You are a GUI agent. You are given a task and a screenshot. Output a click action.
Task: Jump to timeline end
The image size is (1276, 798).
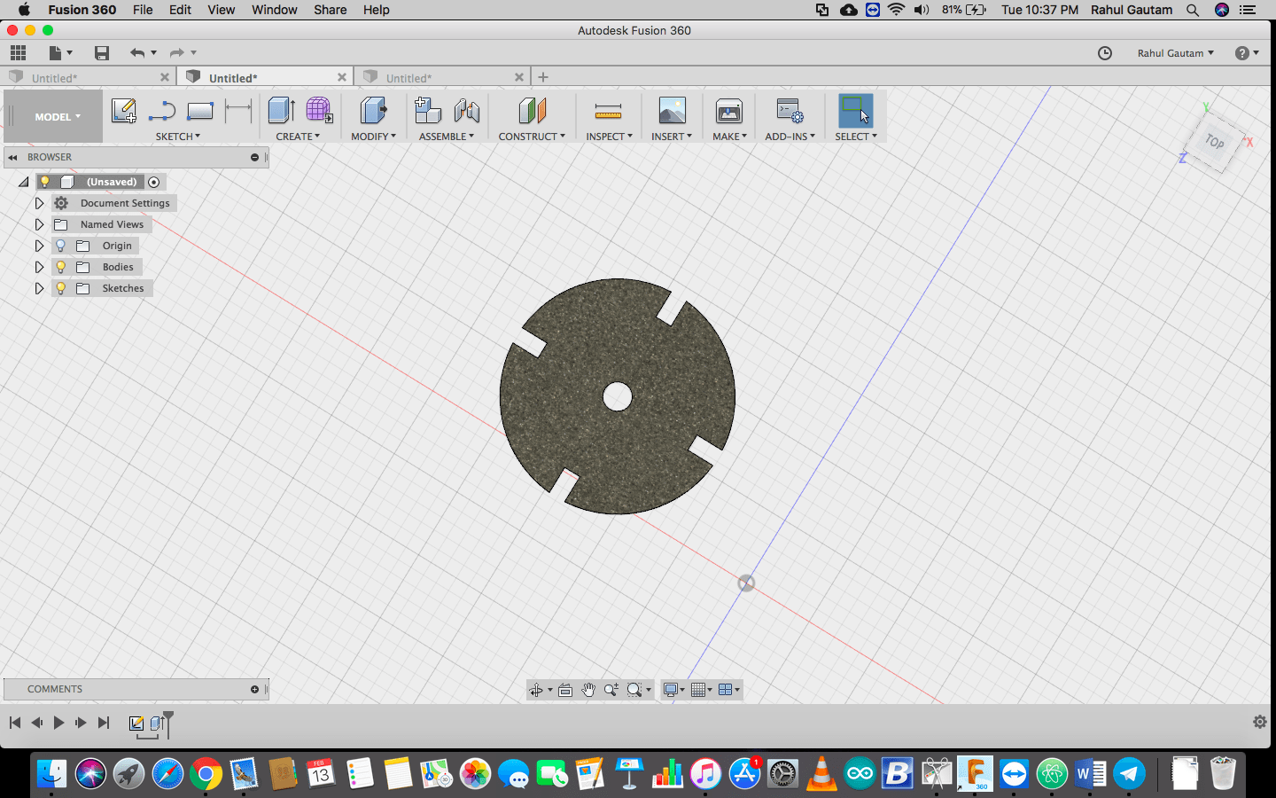point(104,723)
